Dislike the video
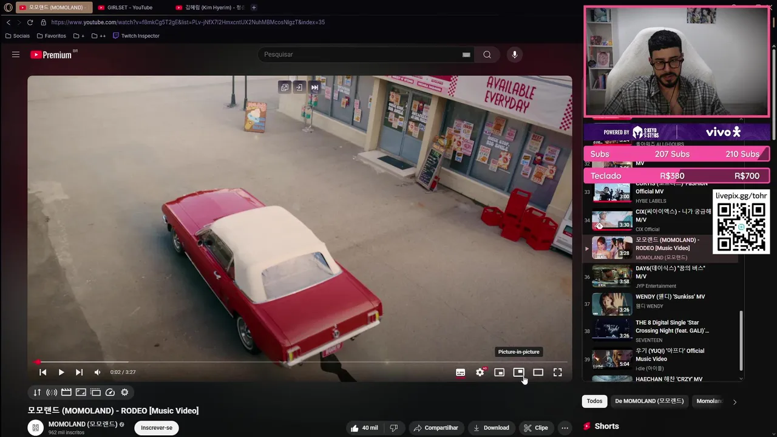Screen dimensions: 777x437 click(x=394, y=428)
